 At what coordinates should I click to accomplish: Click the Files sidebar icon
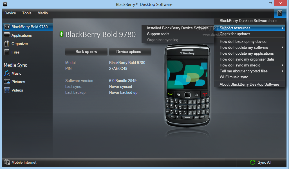click(x=7, y=52)
